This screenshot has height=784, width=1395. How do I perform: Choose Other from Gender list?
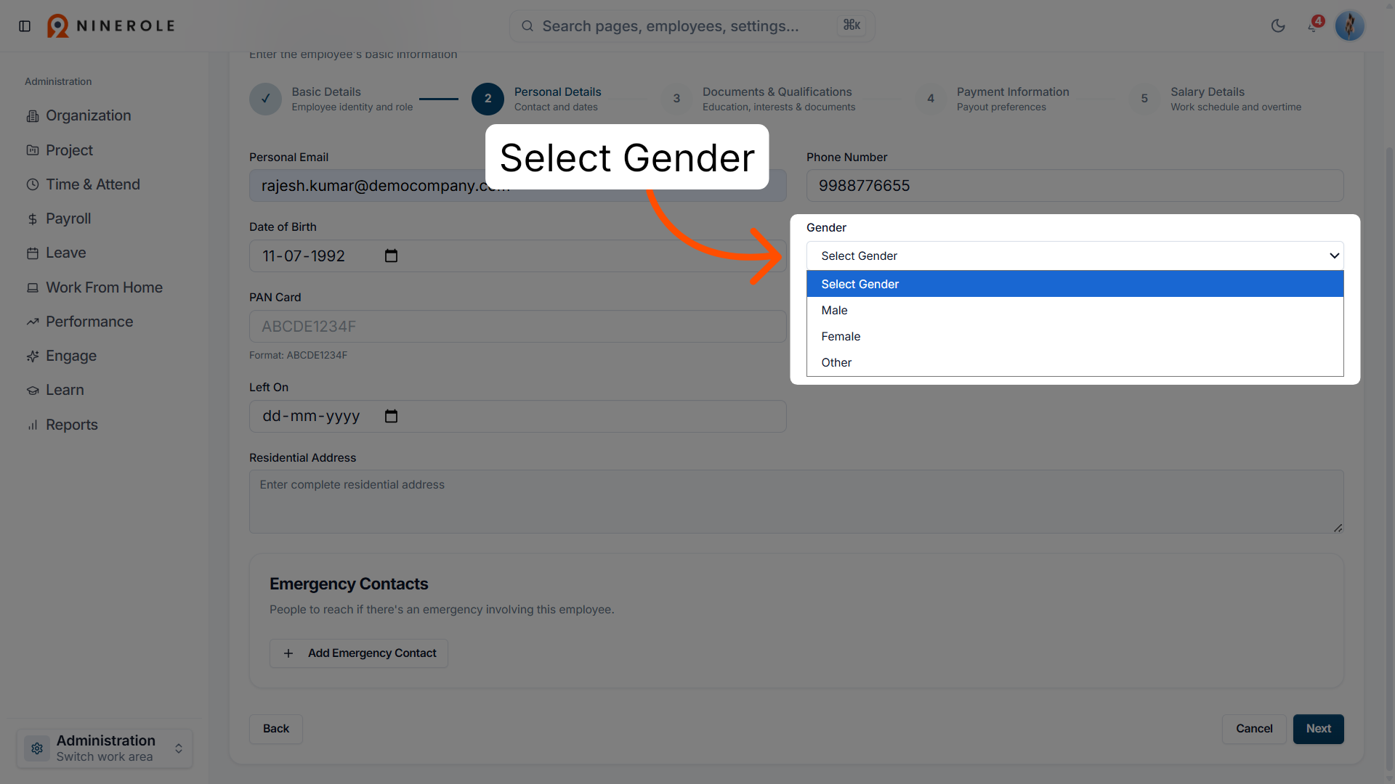click(x=1075, y=362)
